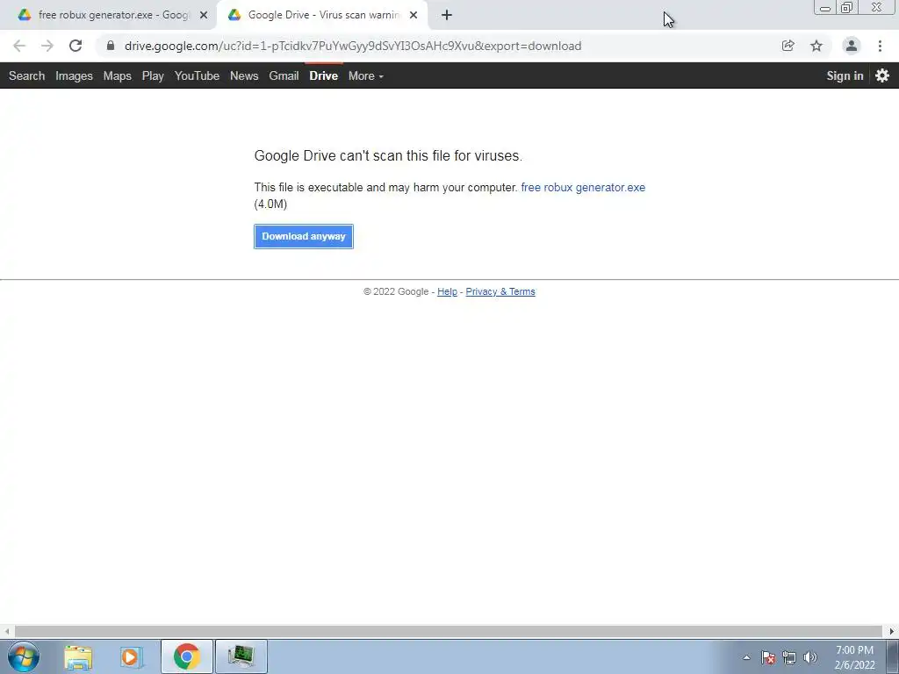This screenshot has width=899, height=674.
Task: Click the browser forward arrow
Action: (47, 46)
